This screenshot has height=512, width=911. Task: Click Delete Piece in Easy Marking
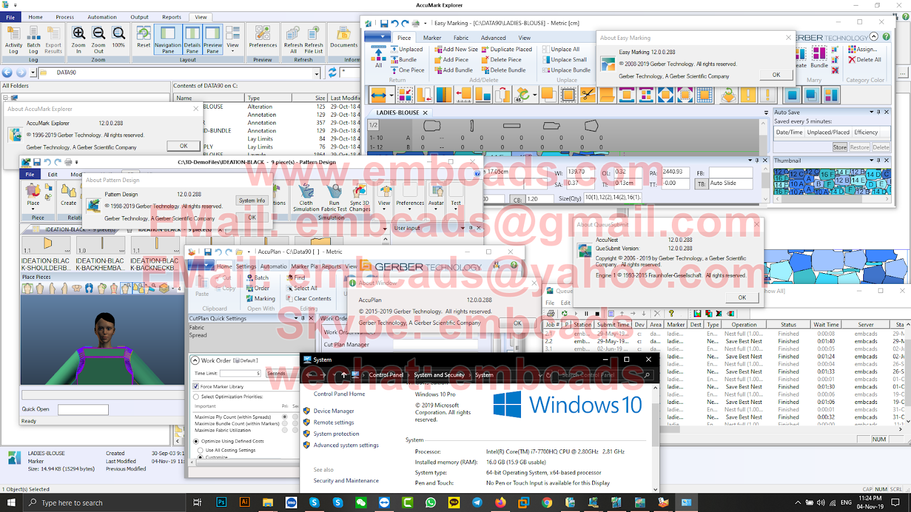pyautogui.click(x=502, y=60)
